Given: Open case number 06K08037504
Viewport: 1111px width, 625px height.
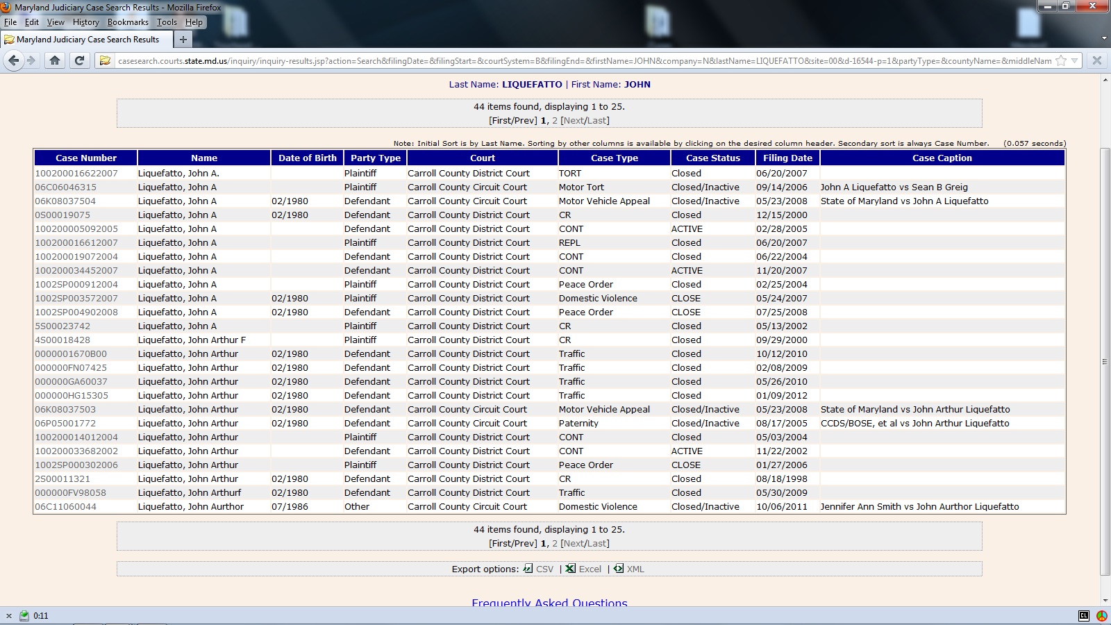Looking at the screenshot, I should [x=66, y=201].
